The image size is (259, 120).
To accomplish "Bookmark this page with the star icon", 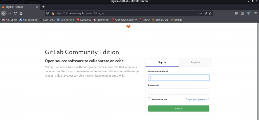I will tap(210, 13).
